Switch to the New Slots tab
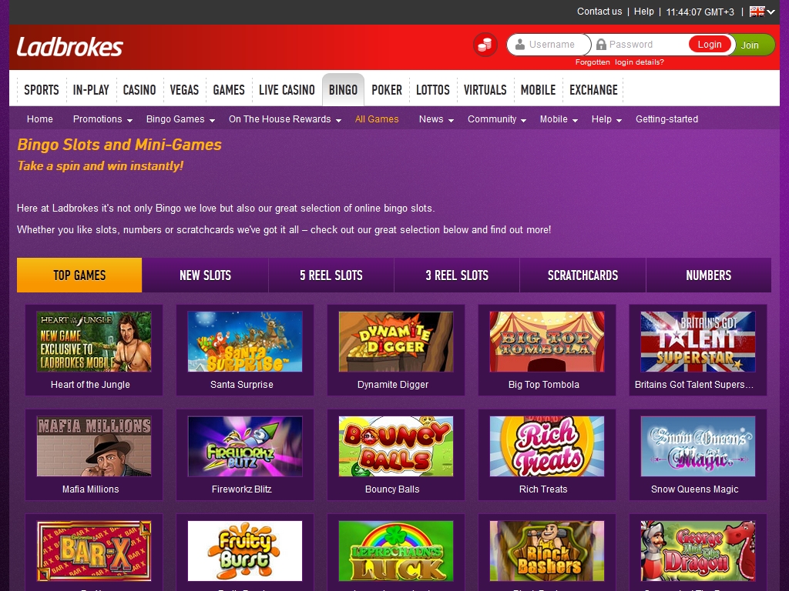The width and height of the screenshot is (789, 591). (205, 275)
